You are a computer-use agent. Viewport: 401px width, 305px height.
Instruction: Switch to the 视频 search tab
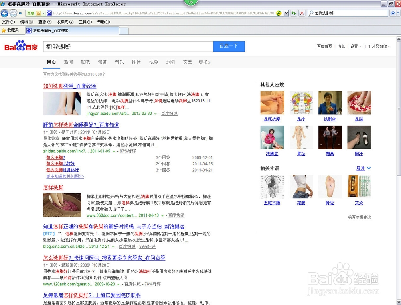point(154,62)
